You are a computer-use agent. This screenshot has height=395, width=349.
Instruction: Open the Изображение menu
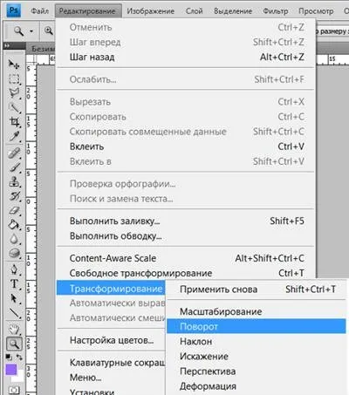150,11
